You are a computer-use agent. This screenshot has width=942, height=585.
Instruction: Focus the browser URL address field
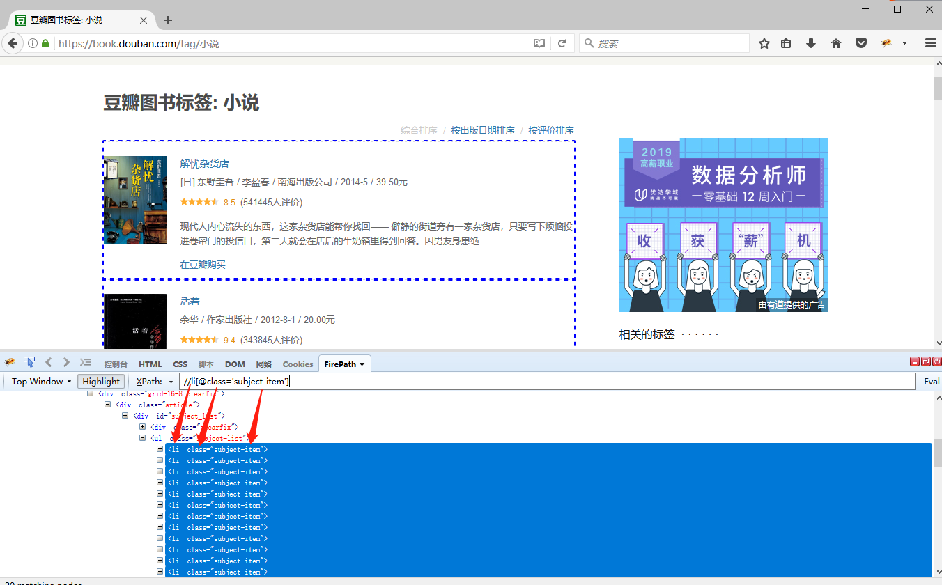click(293, 43)
